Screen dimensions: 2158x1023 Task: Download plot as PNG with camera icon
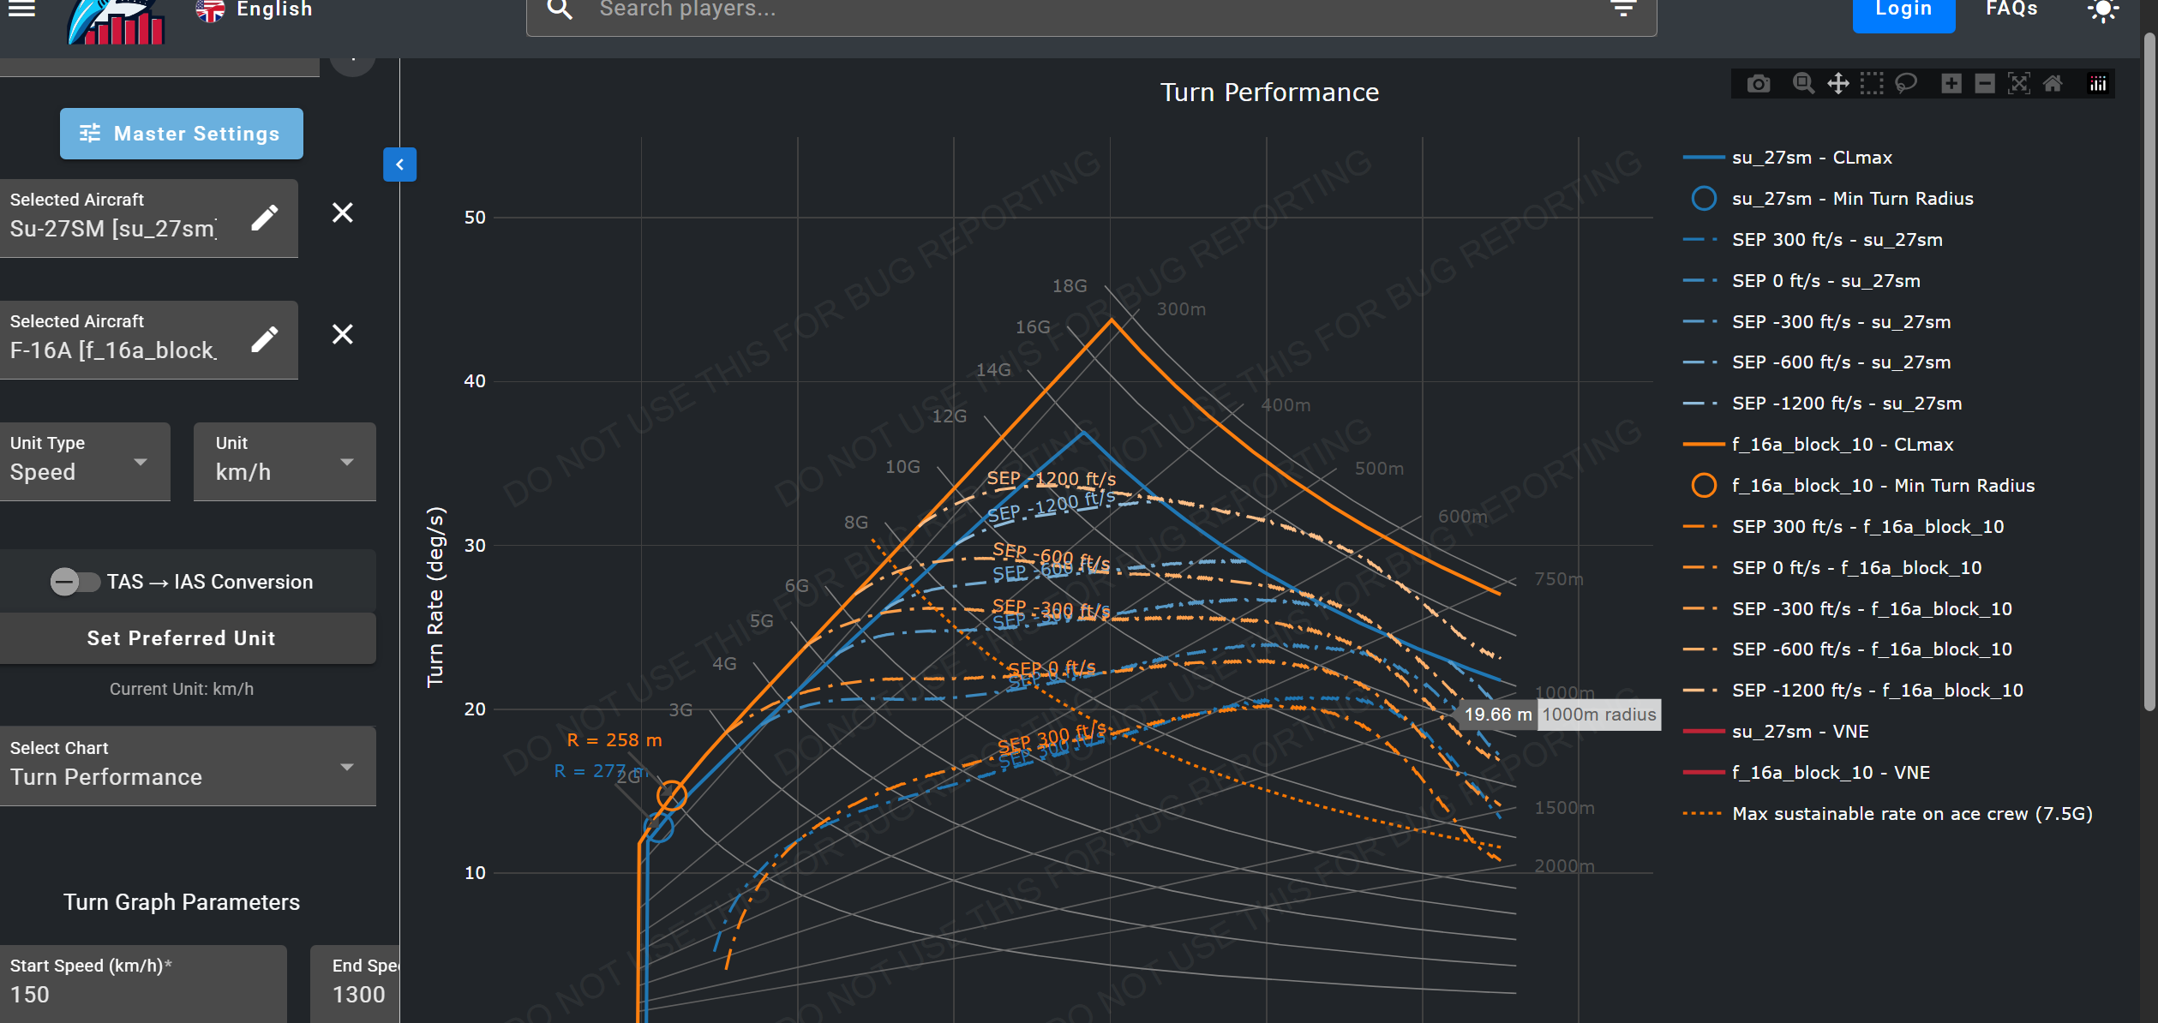tap(1758, 83)
